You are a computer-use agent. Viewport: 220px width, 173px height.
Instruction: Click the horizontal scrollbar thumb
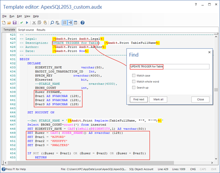(x=91, y=163)
